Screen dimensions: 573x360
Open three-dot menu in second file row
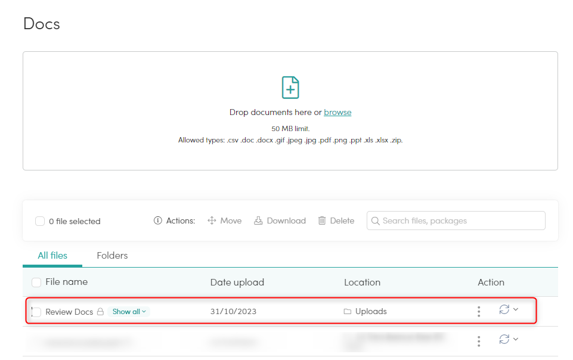pos(479,341)
